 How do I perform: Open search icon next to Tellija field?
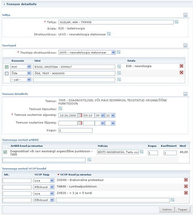click(176, 22)
